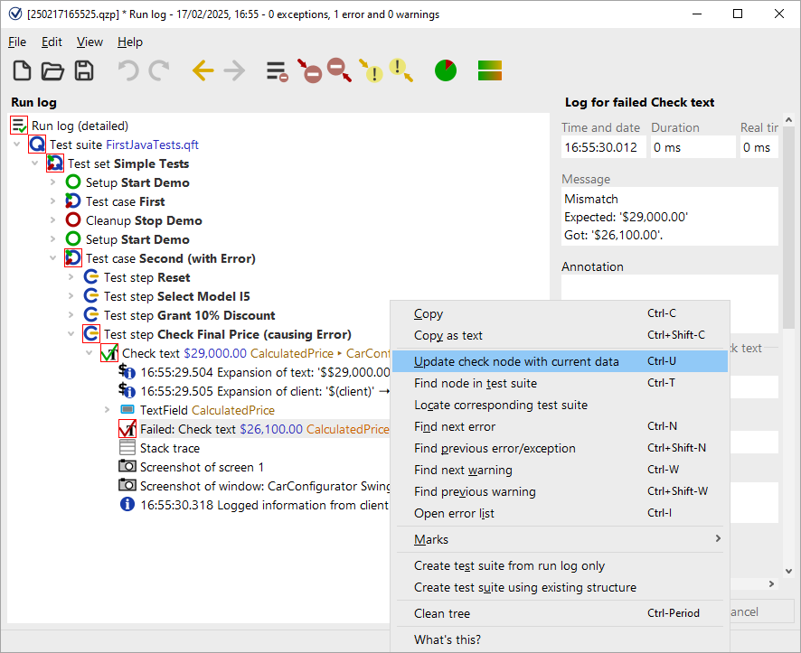Viewport: 801px width, 653px height.
Task: Select the FirstJavaTests.qft link text
Action: tap(152, 145)
